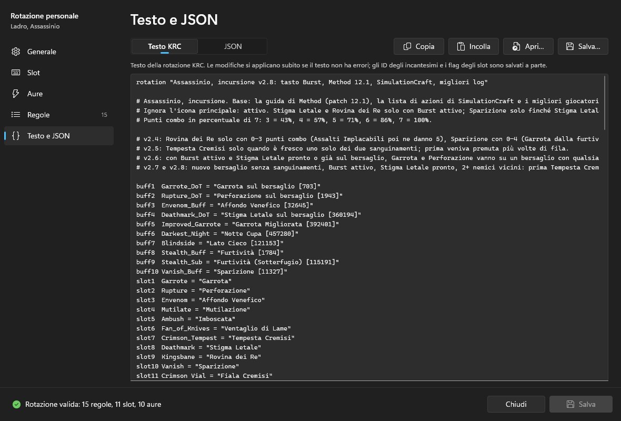Screen dimensions: 621x421
Task: Click the floppy disk icon in Salva... button
Action: (x=569, y=46)
